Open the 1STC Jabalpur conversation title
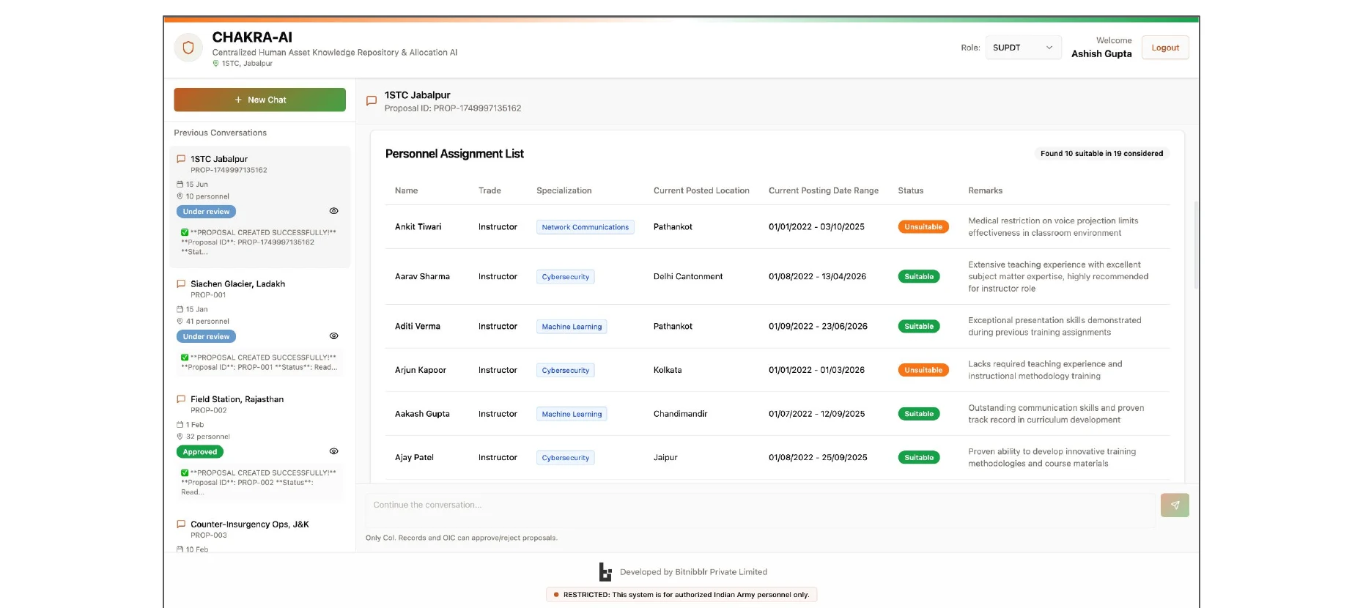This screenshot has width=1363, height=608. pos(219,159)
